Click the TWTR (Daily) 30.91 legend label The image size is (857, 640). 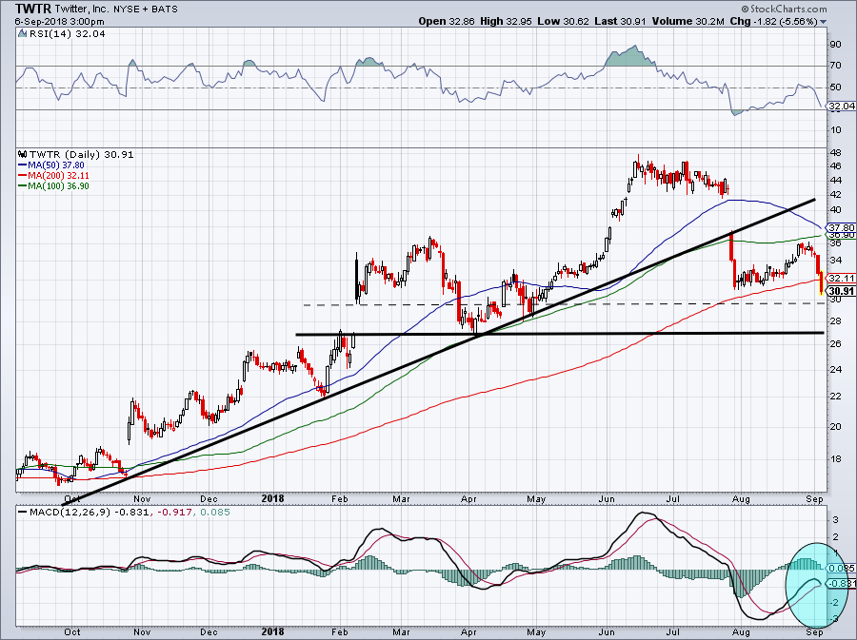(x=82, y=154)
